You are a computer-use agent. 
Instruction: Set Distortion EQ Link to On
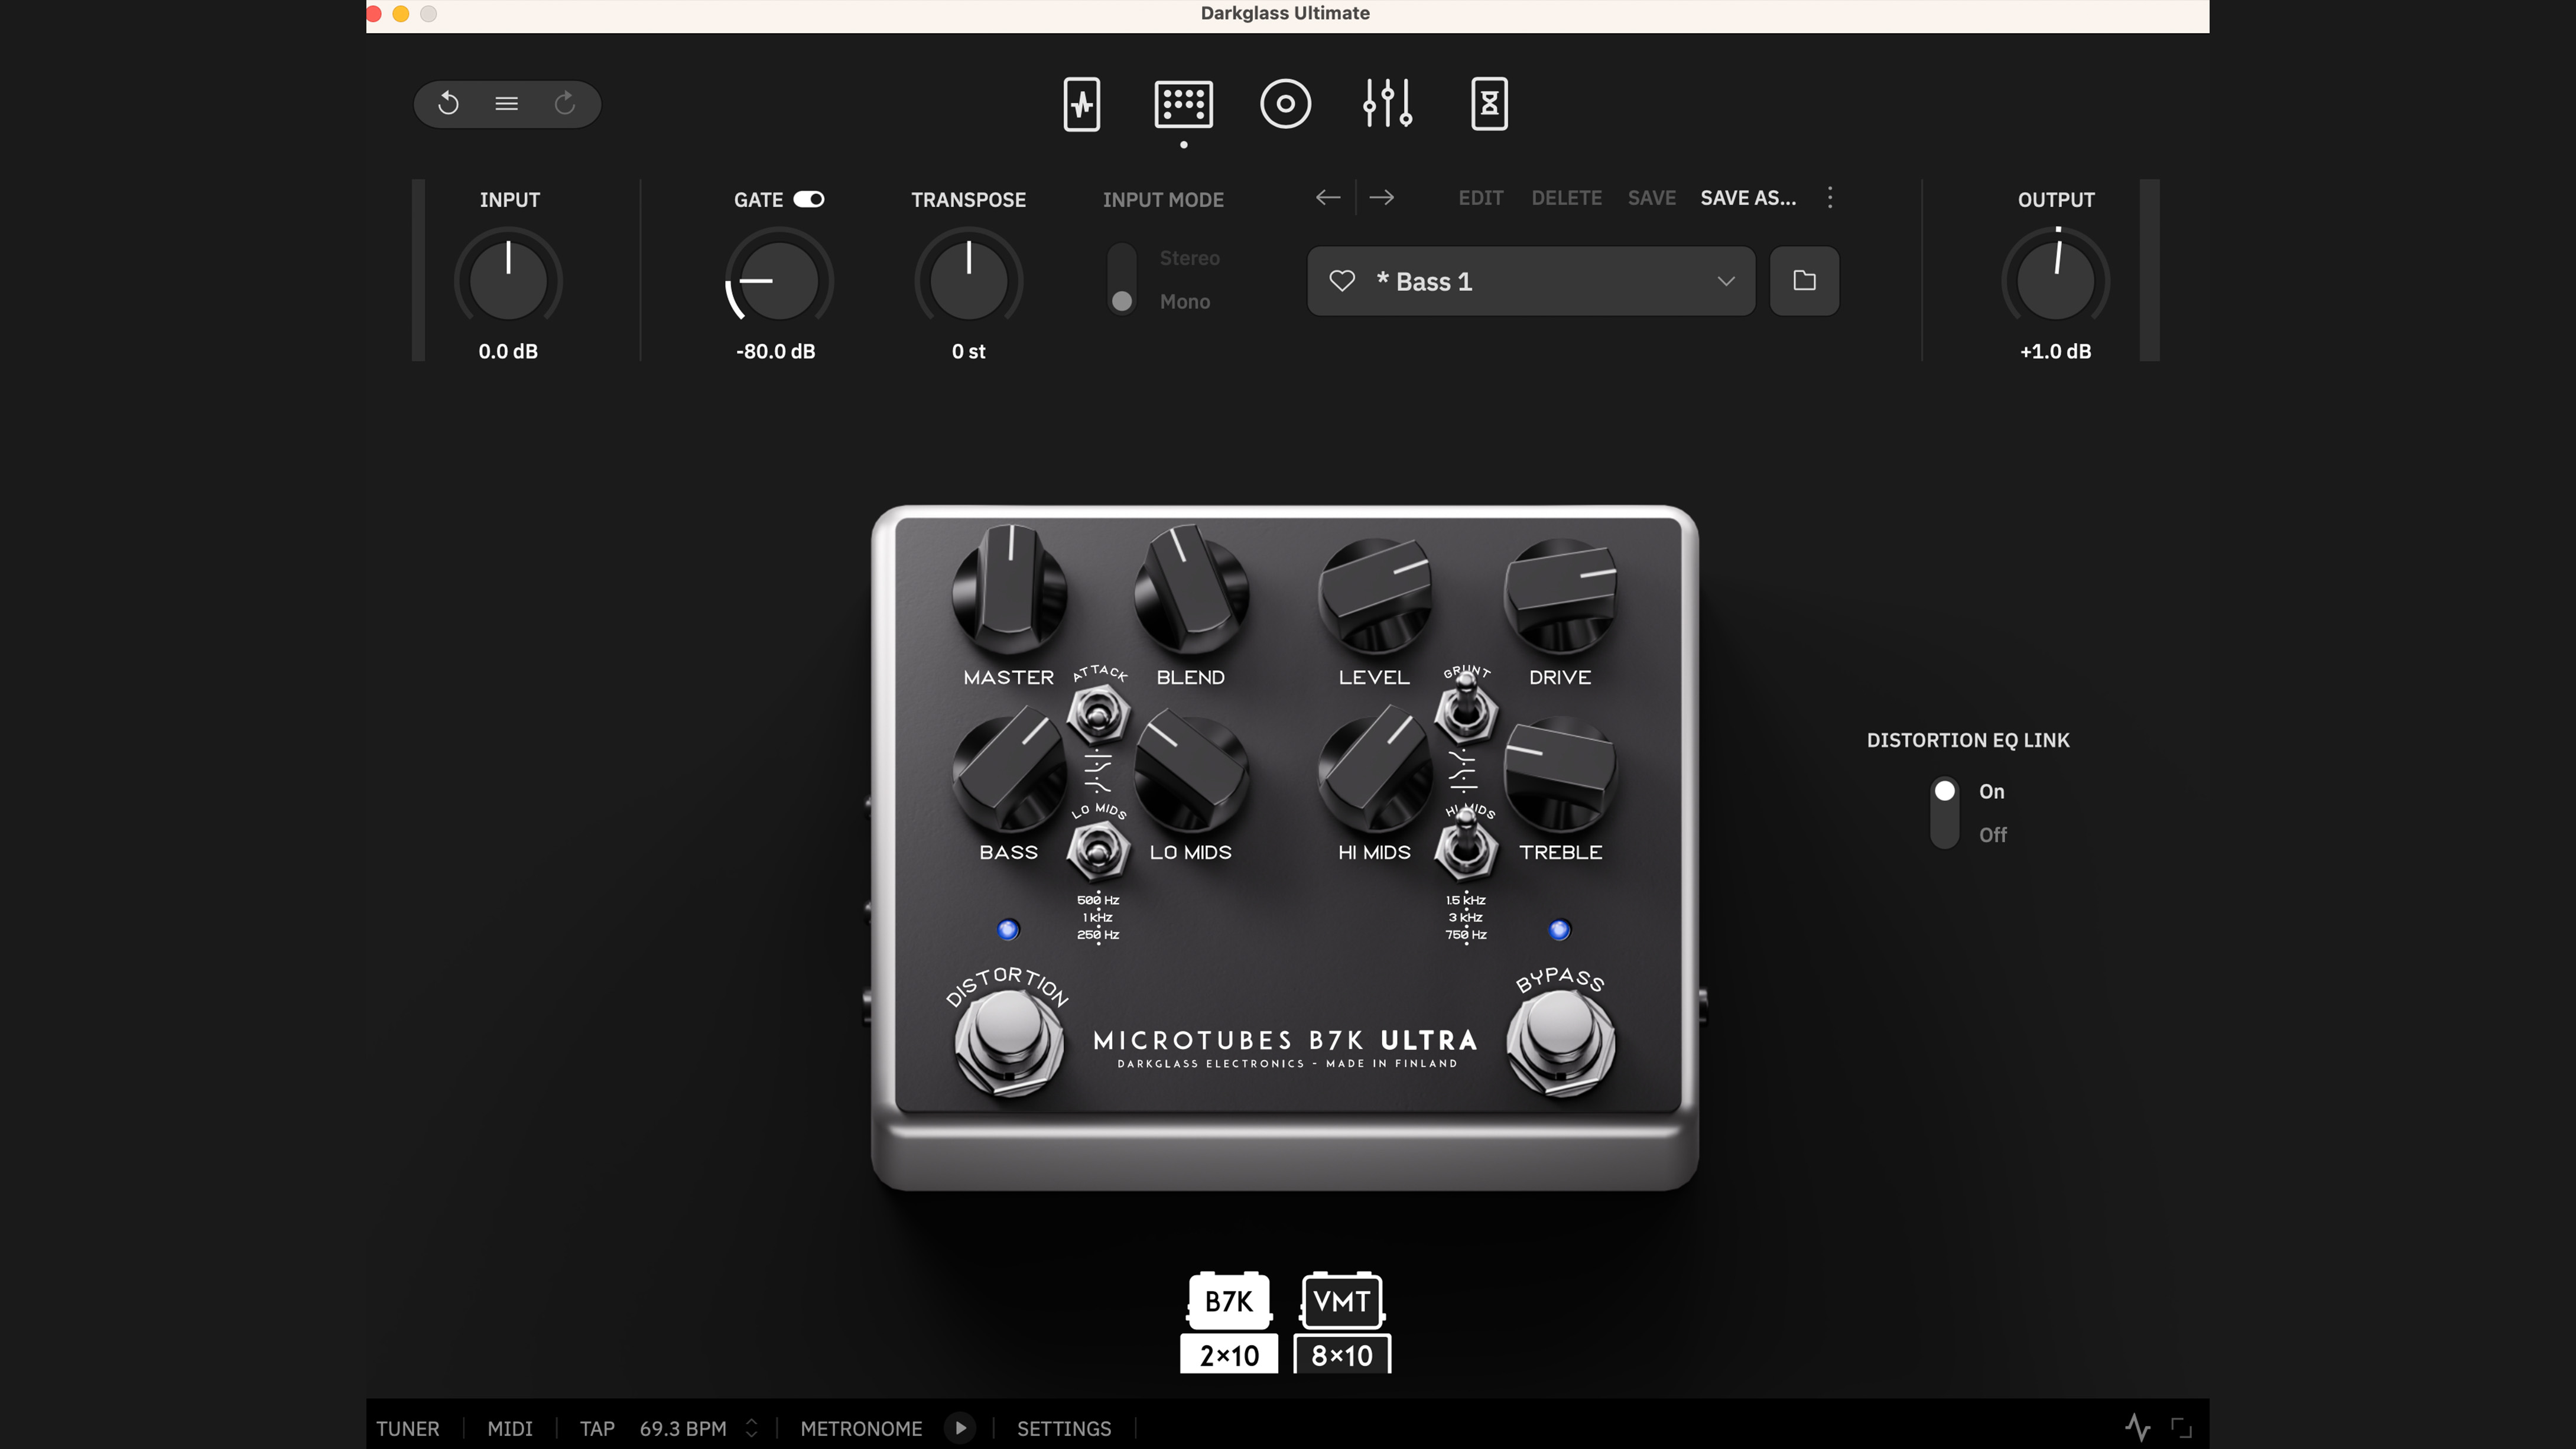click(1991, 791)
